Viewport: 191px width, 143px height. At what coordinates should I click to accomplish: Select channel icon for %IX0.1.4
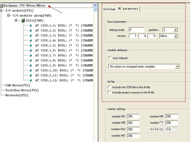(x=30, y=40)
